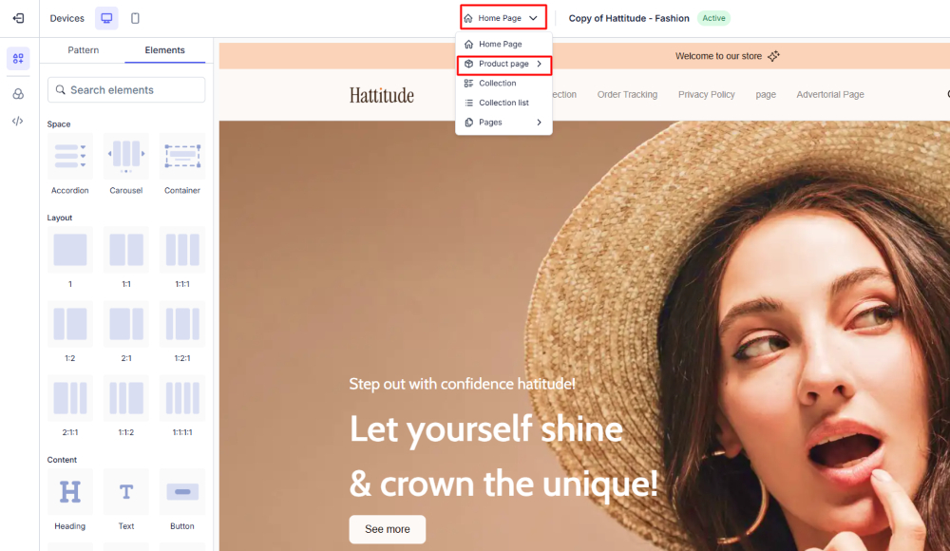Open the Home Page selector dropdown
The width and height of the screenshot is (950, 551).
503,18
